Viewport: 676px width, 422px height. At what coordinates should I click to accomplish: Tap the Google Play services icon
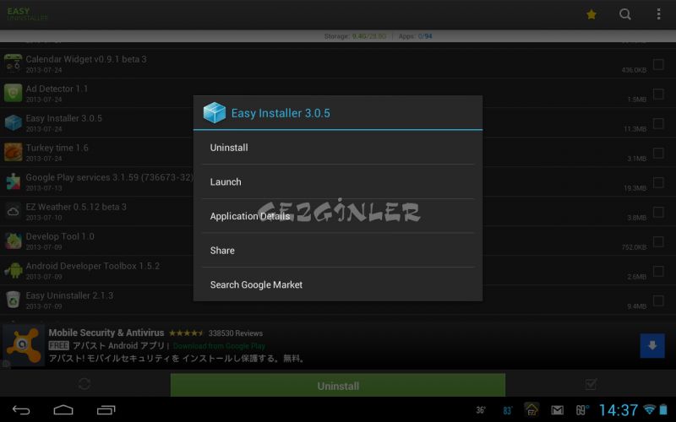13,181
